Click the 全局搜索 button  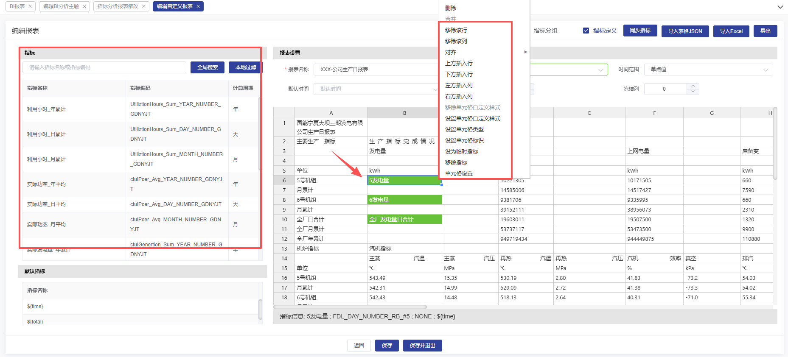click(207, 67)
